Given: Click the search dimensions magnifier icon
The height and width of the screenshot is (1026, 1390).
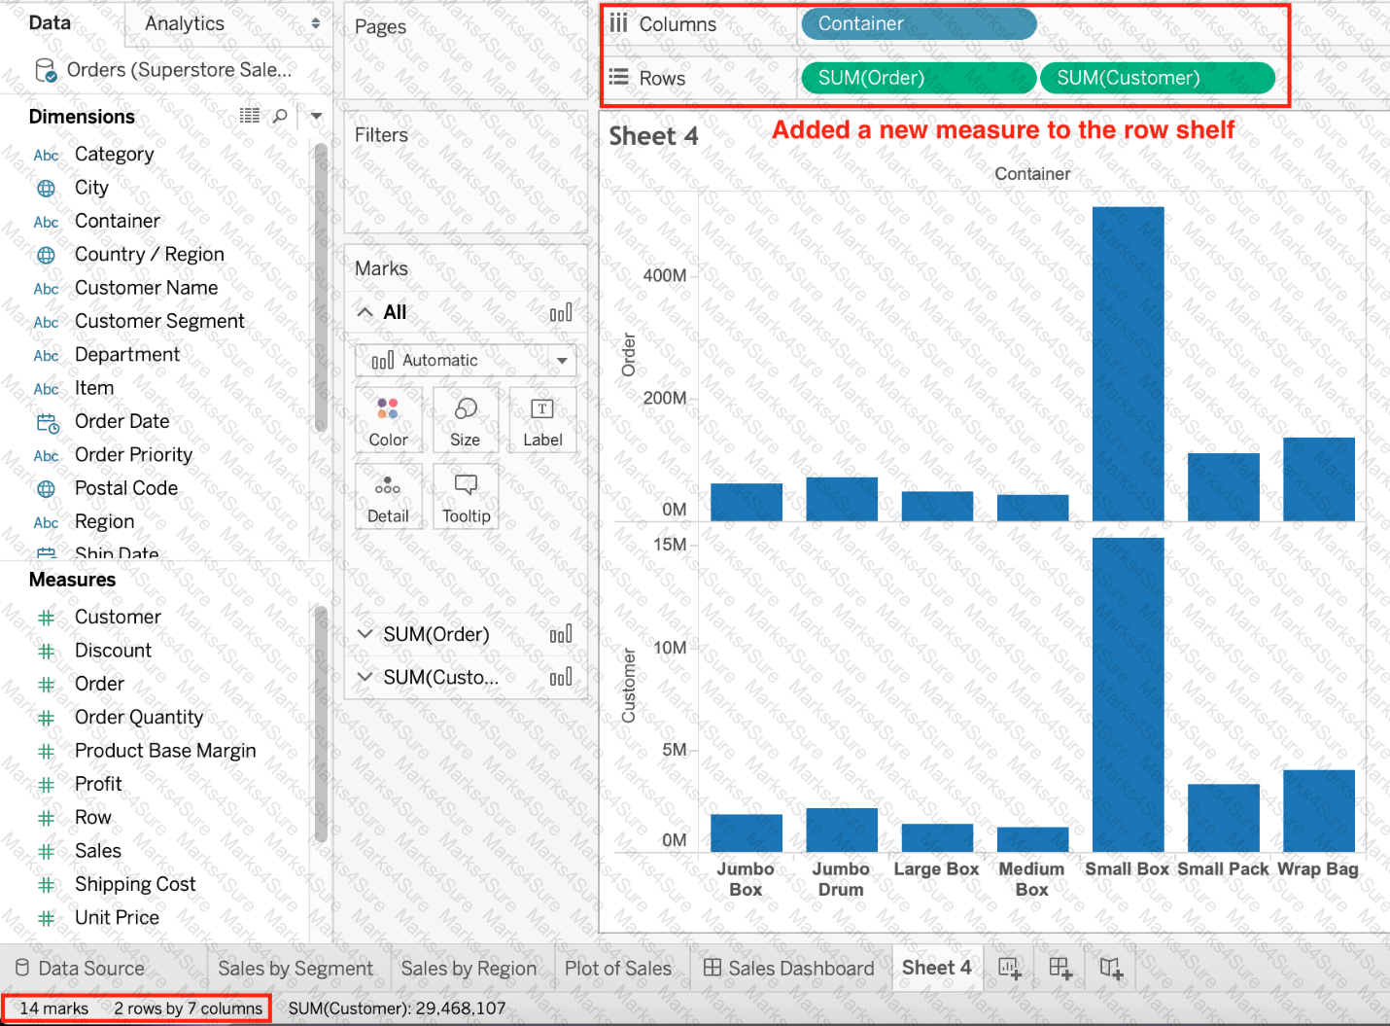Looking at the screenshot, I should point(280,117).
